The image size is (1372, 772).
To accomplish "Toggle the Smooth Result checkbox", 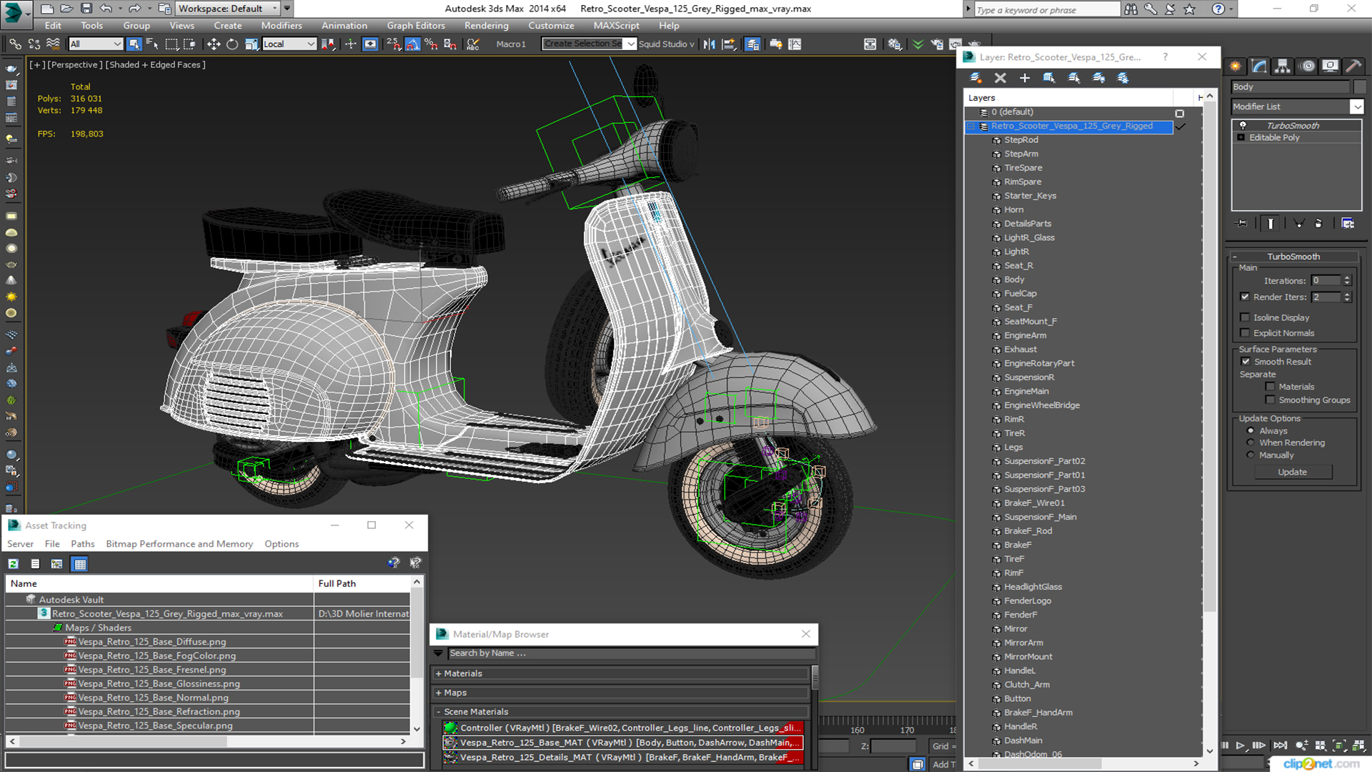I will tap(1246, 362).
